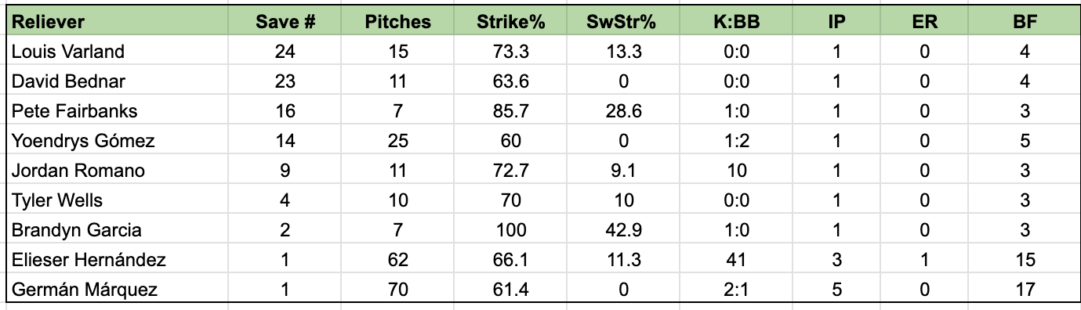The image size is (1081, 310).
Task: Click the Jordan Romano name cell
Action: point(117,171)
